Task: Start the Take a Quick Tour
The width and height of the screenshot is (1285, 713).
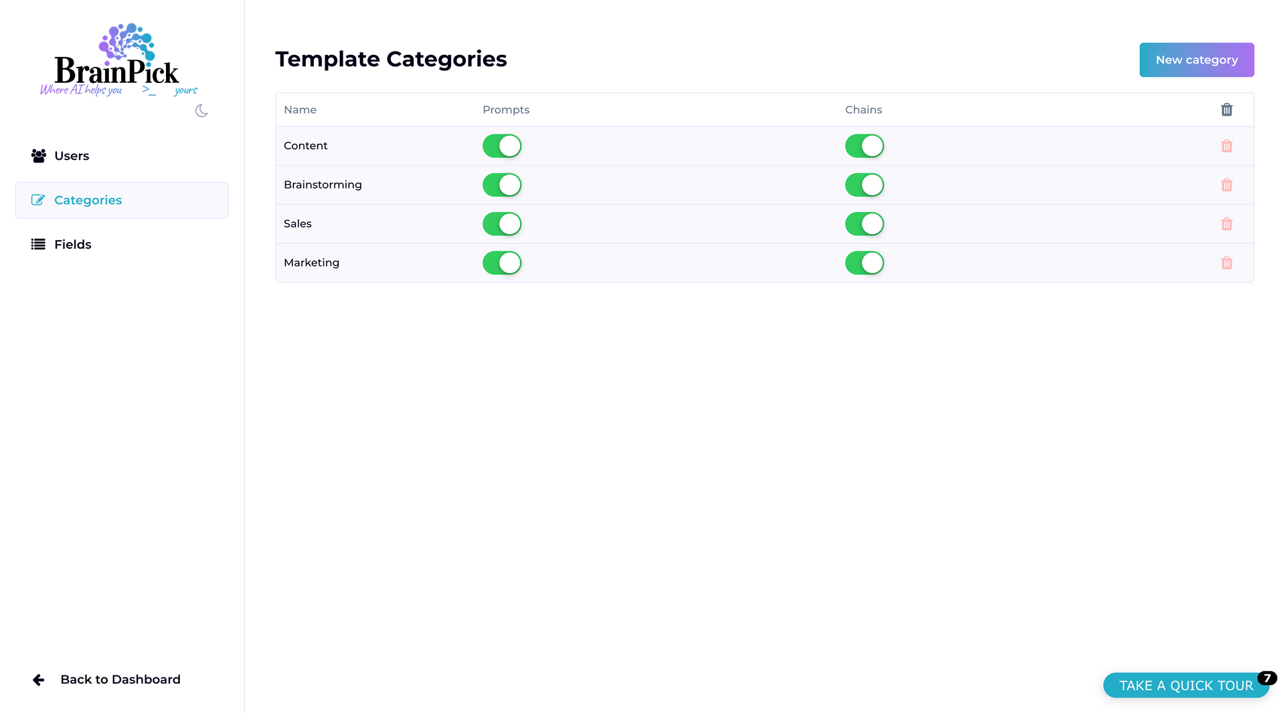Action: pyautogui.click(x=1185, y=686)
